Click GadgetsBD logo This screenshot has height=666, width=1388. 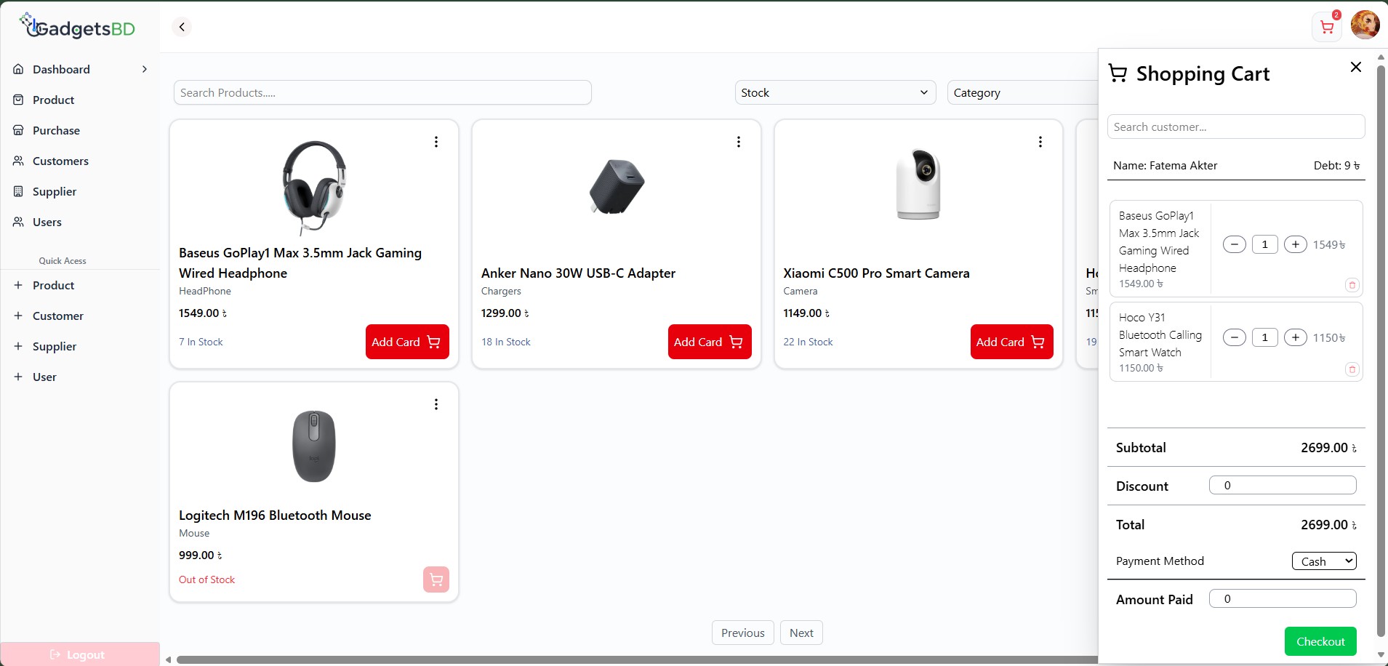tap(77, 28)
